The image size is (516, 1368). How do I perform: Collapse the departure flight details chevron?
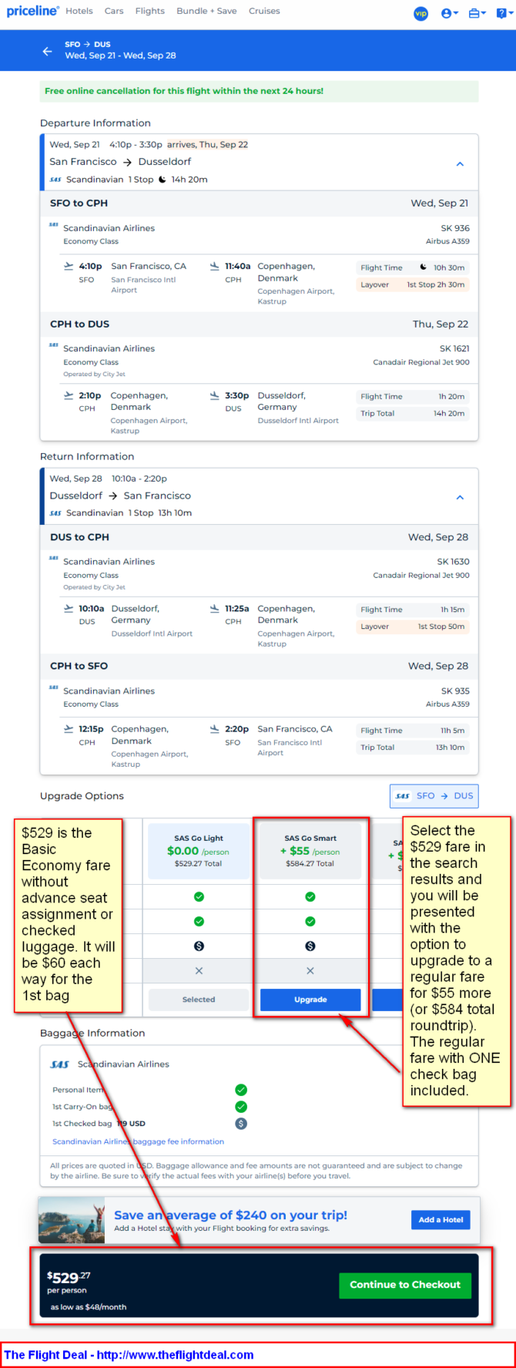460,164
